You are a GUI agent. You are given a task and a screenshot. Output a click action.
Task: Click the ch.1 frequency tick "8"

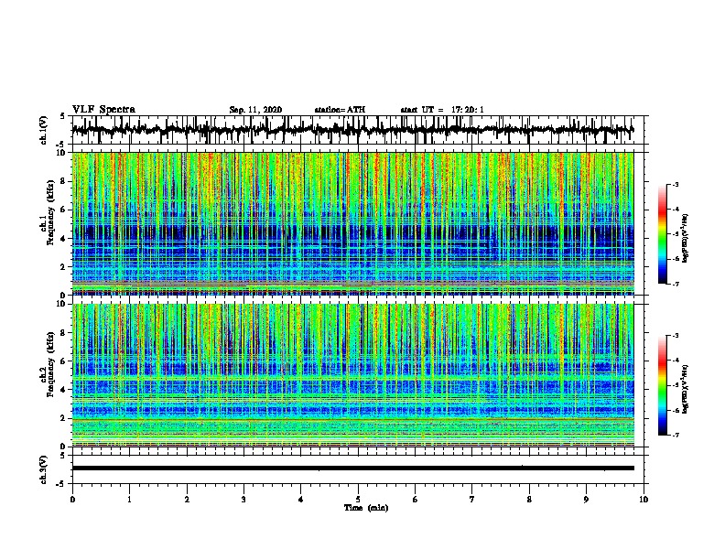63,181
